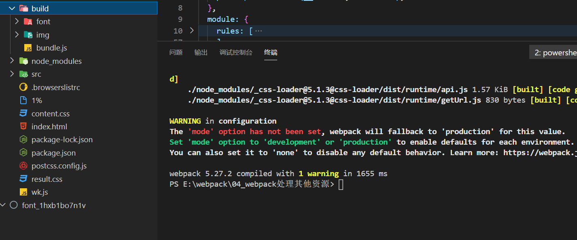
Task: Open the node_modules folder name
Action: click(x=57, y=61)
